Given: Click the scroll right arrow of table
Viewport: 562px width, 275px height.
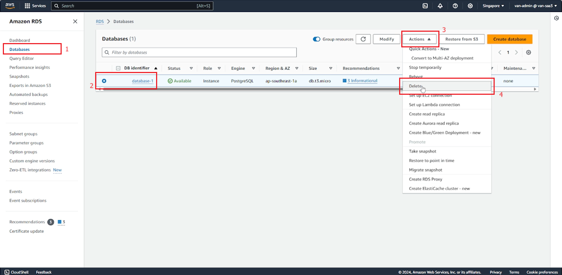Looking at the screenshot, I should coord(535,89).
